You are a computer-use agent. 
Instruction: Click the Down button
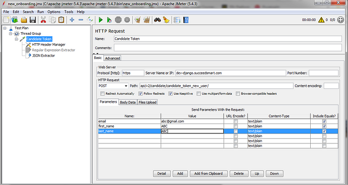click(274, 174)
